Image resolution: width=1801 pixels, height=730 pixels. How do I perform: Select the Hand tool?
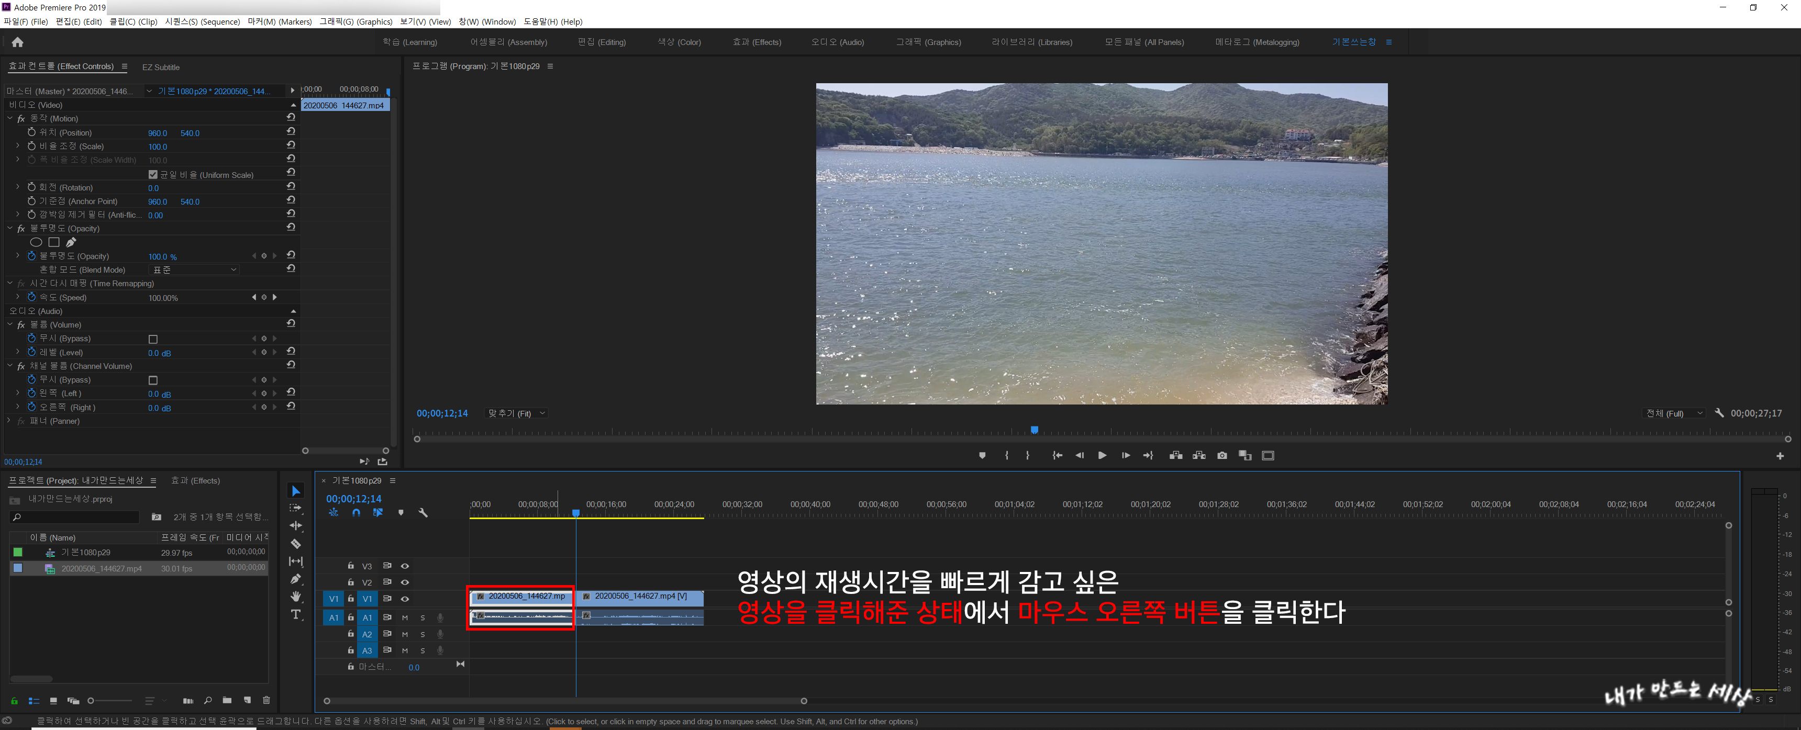[296, 597]
